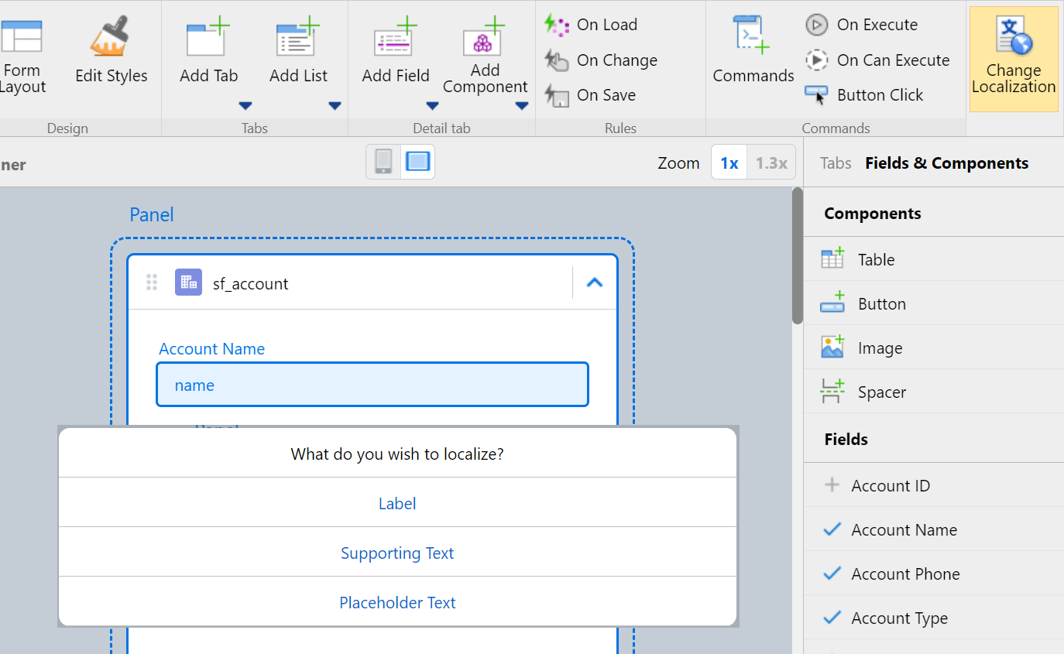Viewport: 1064px width, 654px height.
Task: Add a Table component
Action: coord(875,260)
